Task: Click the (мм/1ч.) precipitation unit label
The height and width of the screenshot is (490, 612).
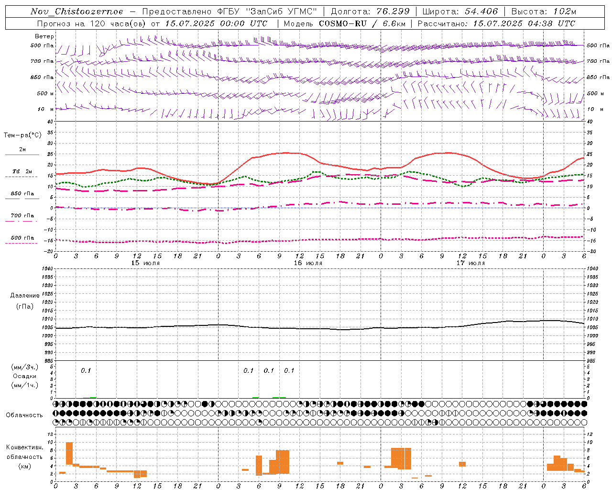Action: (x=25, y=385)
